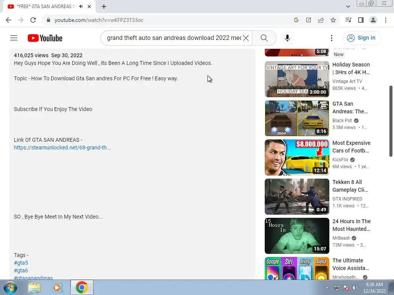Share this page icon
The height and width of the screenshot is (295, 394).
pyautogui.click(x=321, y=20)
